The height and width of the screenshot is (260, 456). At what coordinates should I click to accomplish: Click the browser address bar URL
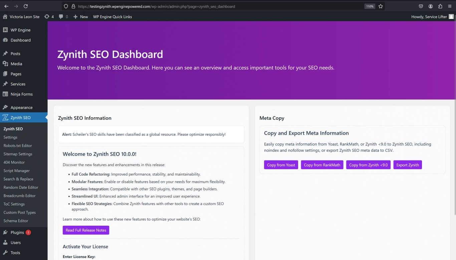(x=157, y=6)
